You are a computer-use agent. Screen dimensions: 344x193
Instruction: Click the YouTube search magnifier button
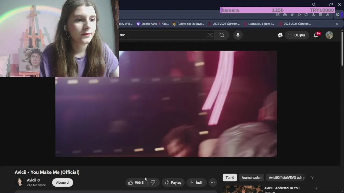(x=222, y=35)
